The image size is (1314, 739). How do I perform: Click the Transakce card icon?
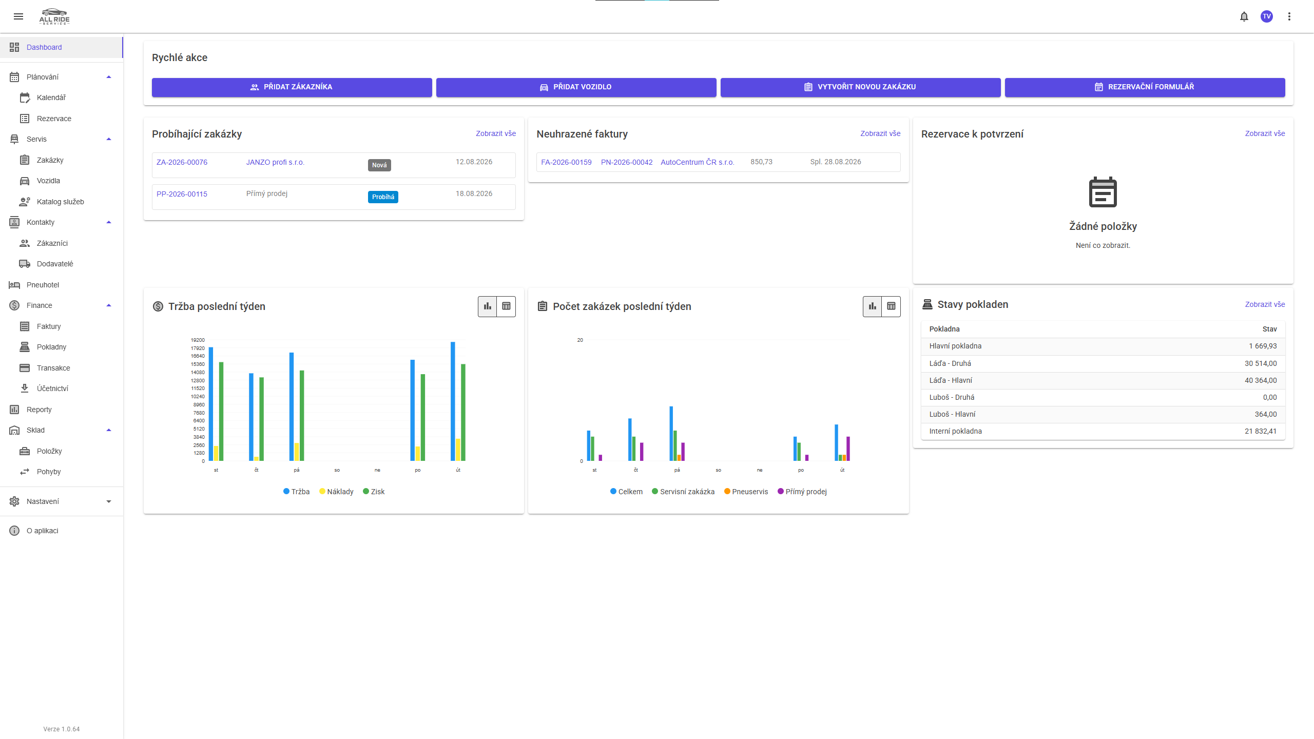point(25,368)
